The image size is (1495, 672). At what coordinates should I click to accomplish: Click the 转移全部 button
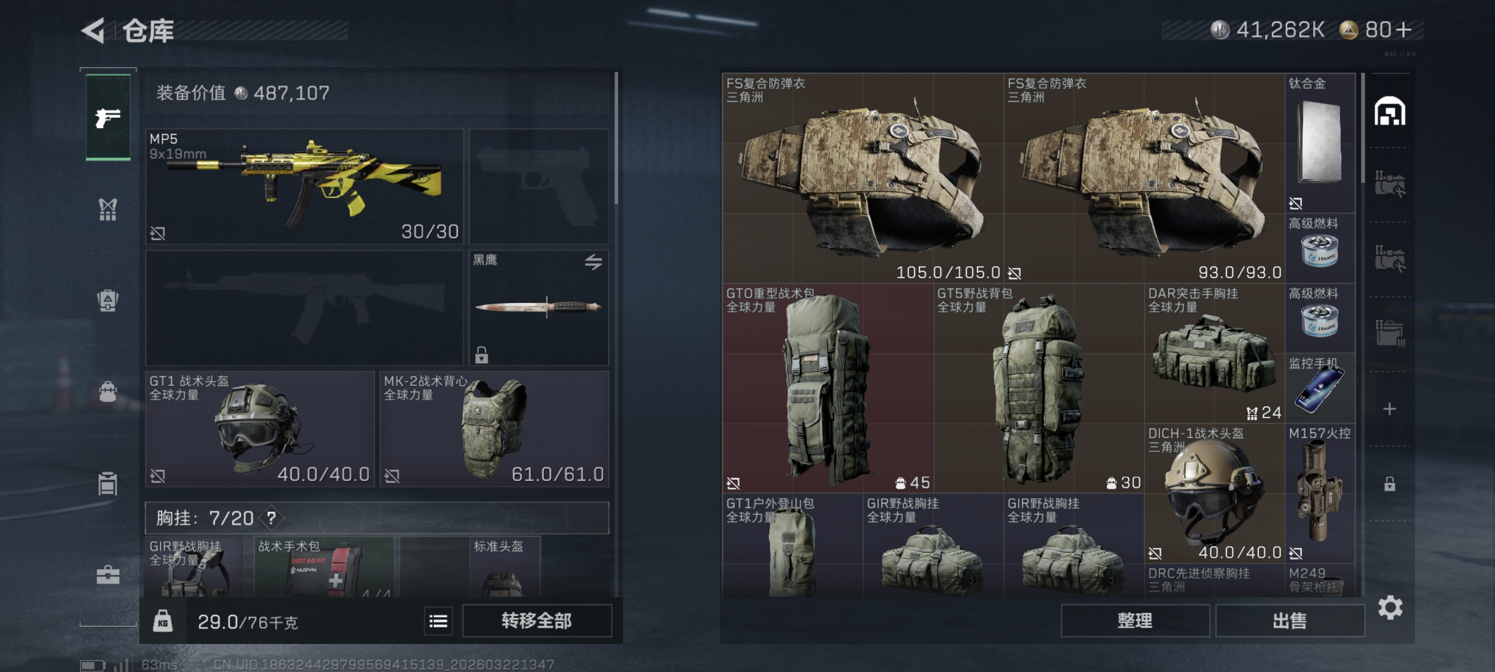click(x=537, y=621)
